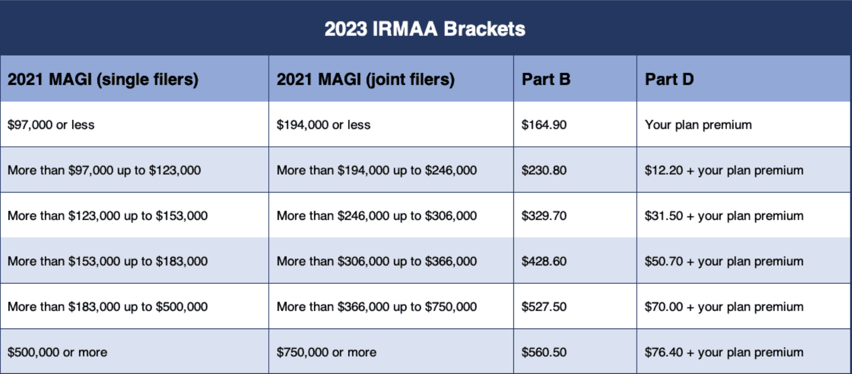This screenshot has height=374, width=852.
Task: Click the 2023 IRMAA Brackets title
Action: 425,29
